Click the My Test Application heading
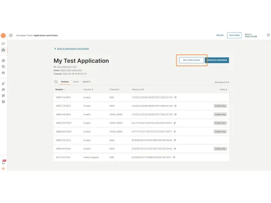This screenshot has height=203, width=271. [x=81, y=61]
